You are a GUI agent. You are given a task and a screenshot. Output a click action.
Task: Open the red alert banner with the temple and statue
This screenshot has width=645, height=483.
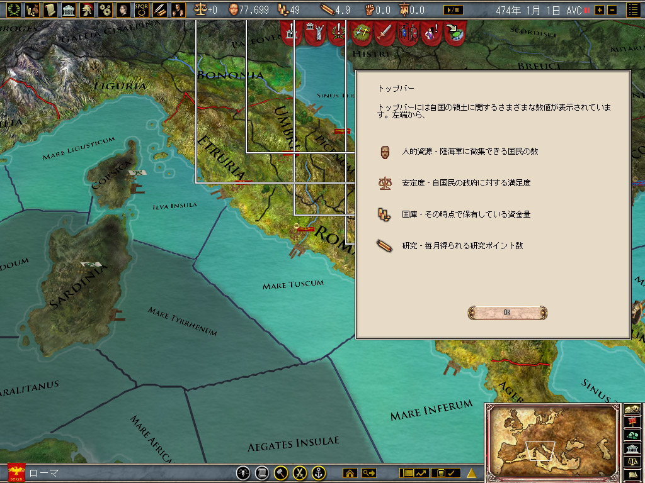315,33
